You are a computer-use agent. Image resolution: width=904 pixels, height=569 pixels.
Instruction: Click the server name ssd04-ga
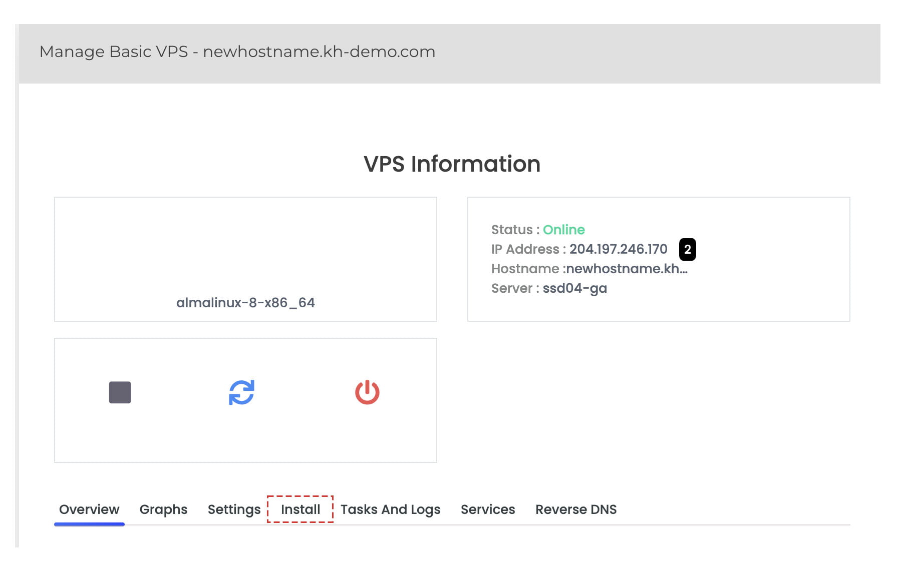coord(575,288)
